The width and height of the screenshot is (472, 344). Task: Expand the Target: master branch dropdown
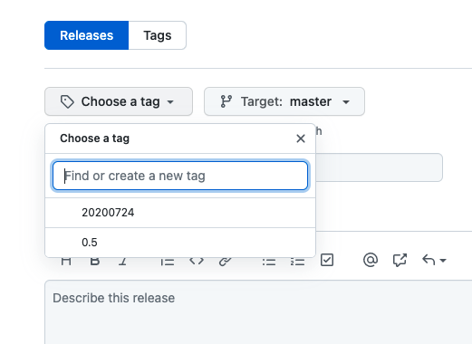pos(284,101)
